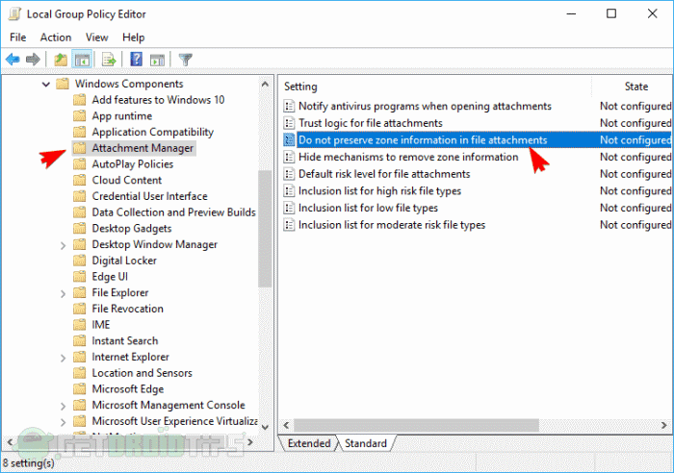This screenshot has height=473, width=674.
Task: Click the Forward arrow toolbar icon
Action: (x=33, y=60)
